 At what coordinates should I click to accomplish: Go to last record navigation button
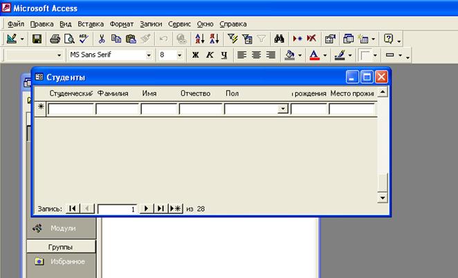[x=161, y=209]
